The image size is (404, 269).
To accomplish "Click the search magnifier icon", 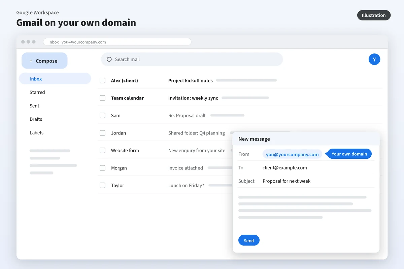I will click(109, 59).
